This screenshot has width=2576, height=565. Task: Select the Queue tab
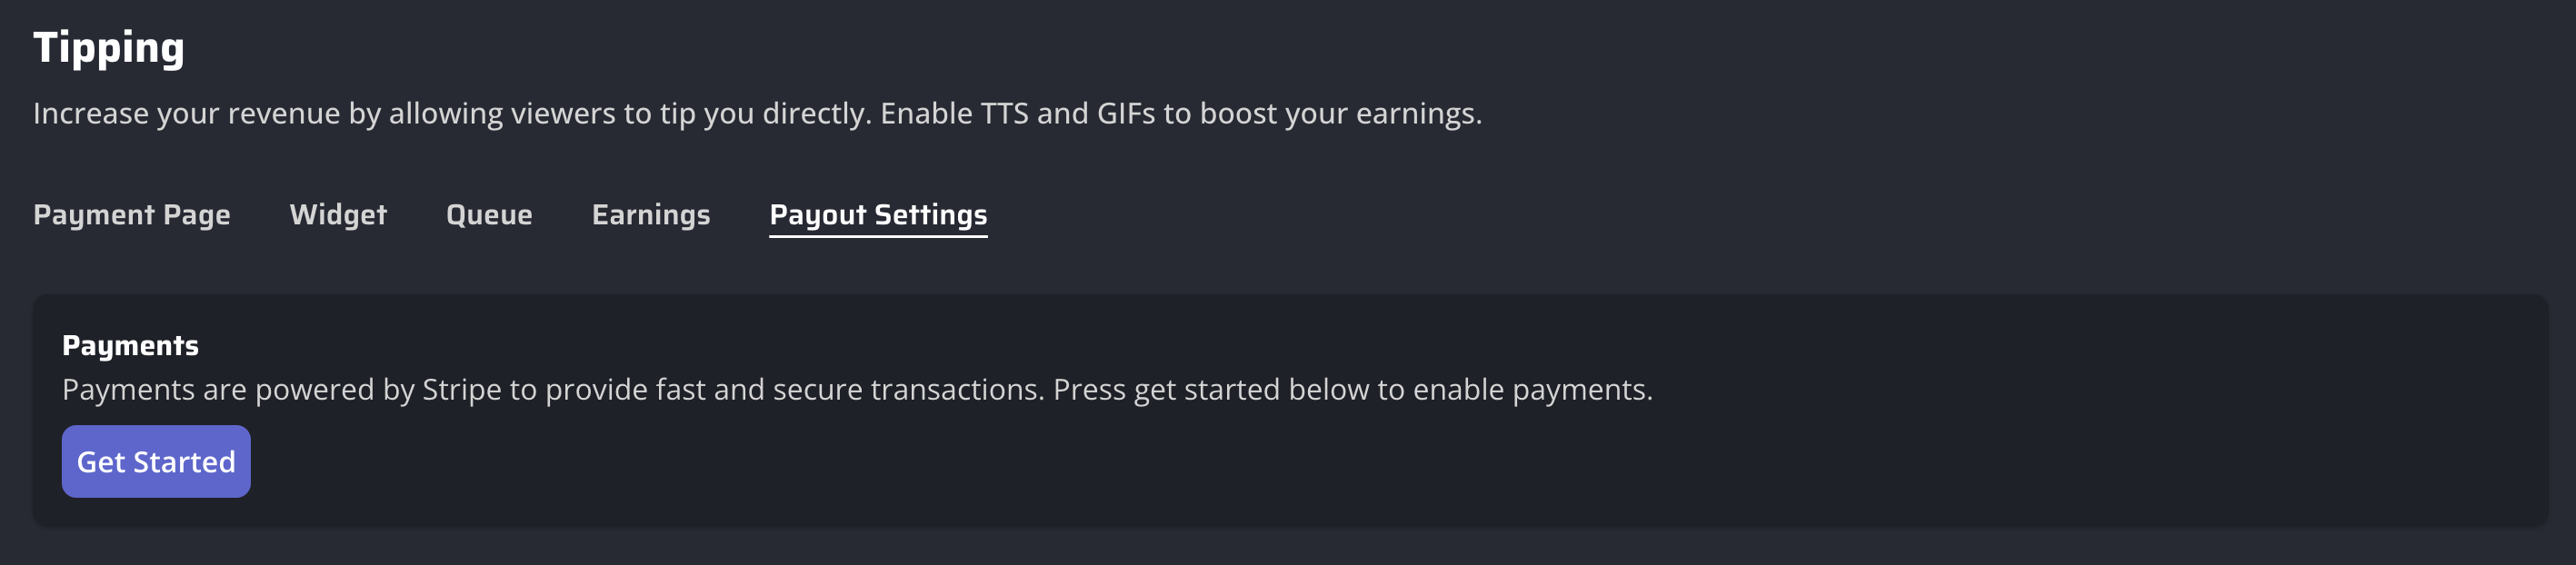489,215
